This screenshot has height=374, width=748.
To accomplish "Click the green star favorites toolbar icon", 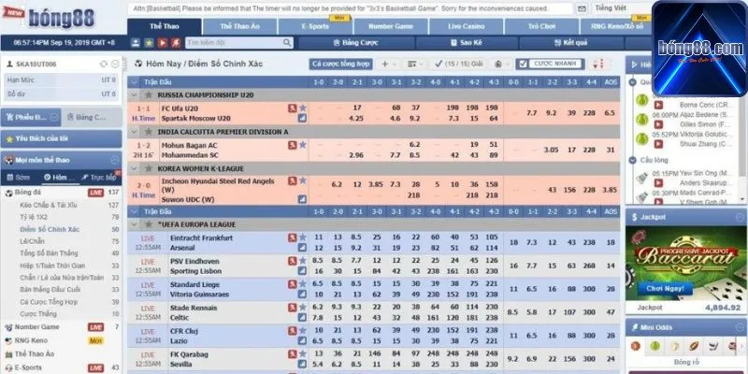I will 149,43.
